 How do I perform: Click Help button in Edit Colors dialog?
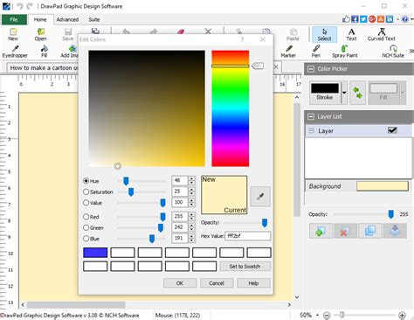(x=253, y=283)
